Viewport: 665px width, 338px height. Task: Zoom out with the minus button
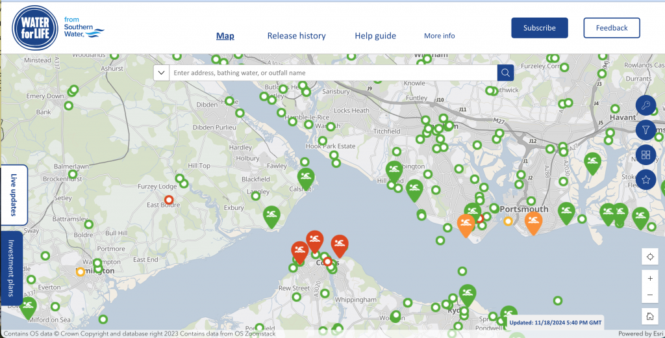[x=650, y=296]
